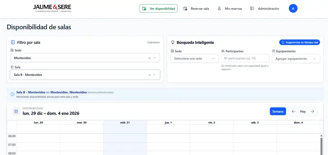Viewport: 328px width, 155px height.
Task: Open the Administración menu
Action: pyautogui.click(x=264, y=8)
